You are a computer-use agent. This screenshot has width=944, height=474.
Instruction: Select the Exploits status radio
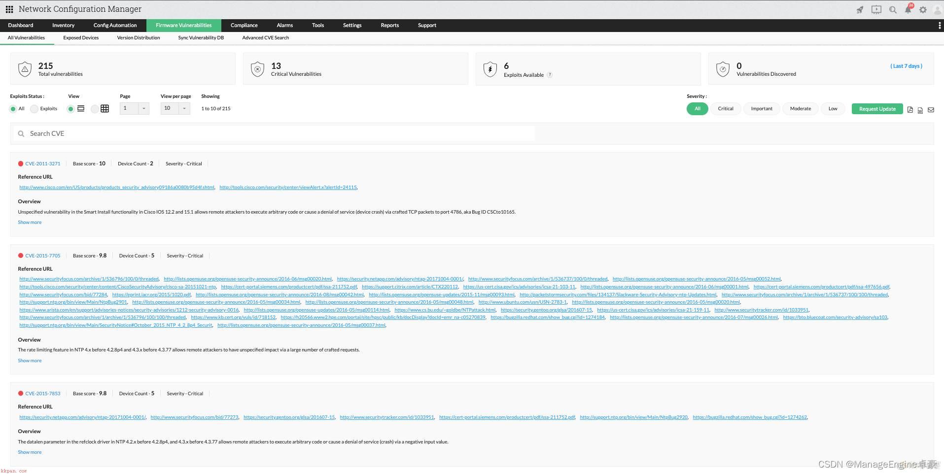click(34, 109)
